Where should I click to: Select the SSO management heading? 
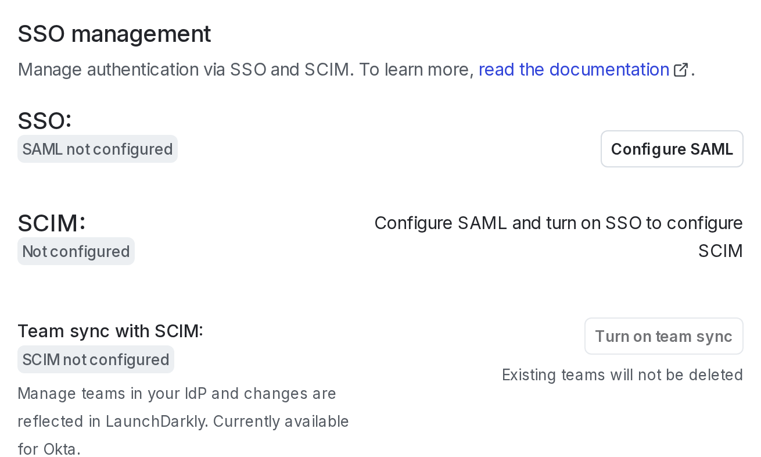pos(114,34)
